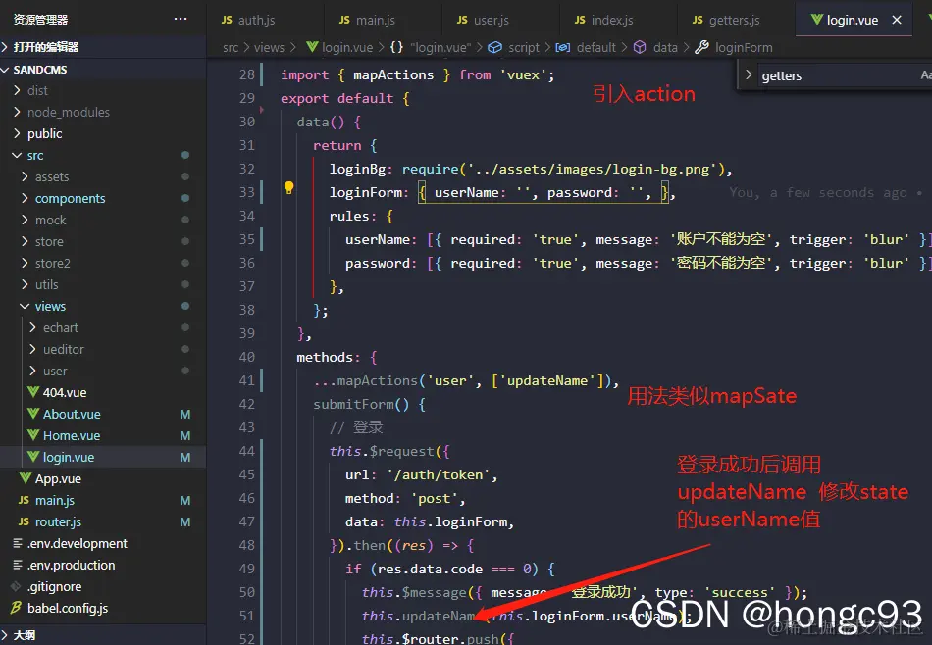932x645 pixels.
Task: Click the M status badge beside login.vue
Action: [185, 458]
